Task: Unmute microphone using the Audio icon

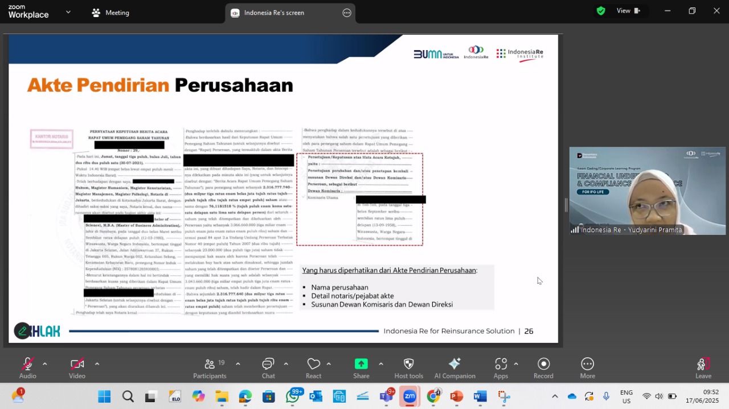Action: click(x=27, y=364)
